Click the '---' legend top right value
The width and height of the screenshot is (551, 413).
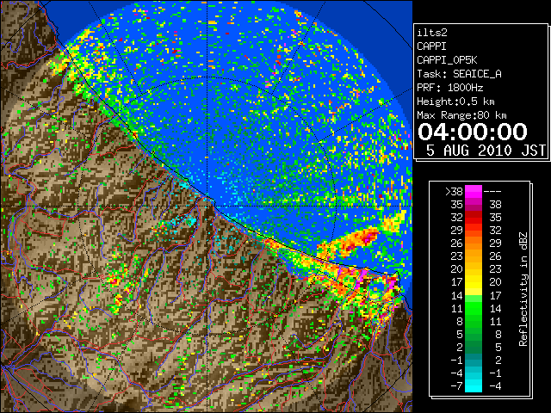point(492,192)
